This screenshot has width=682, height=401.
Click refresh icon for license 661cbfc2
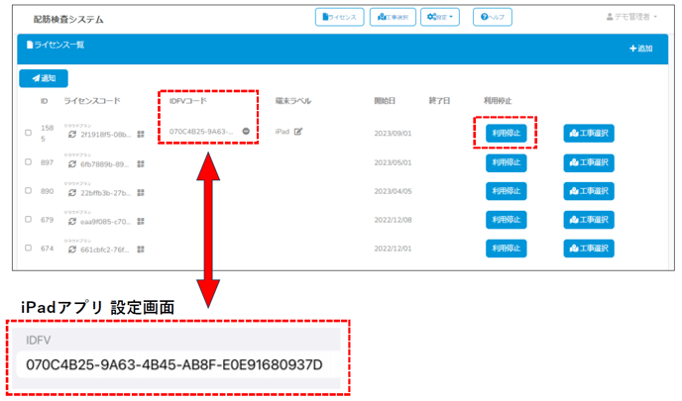click(72, 250)
